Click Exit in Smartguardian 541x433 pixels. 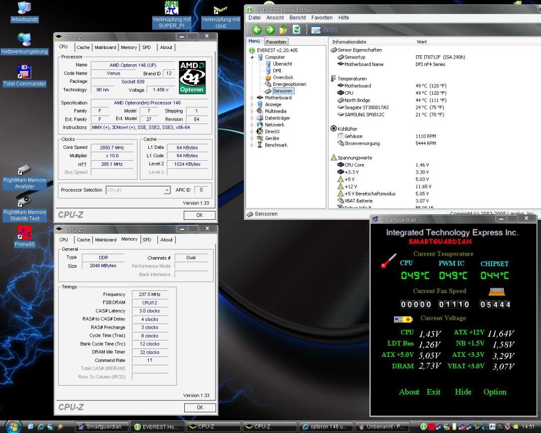tap(433, 392)
